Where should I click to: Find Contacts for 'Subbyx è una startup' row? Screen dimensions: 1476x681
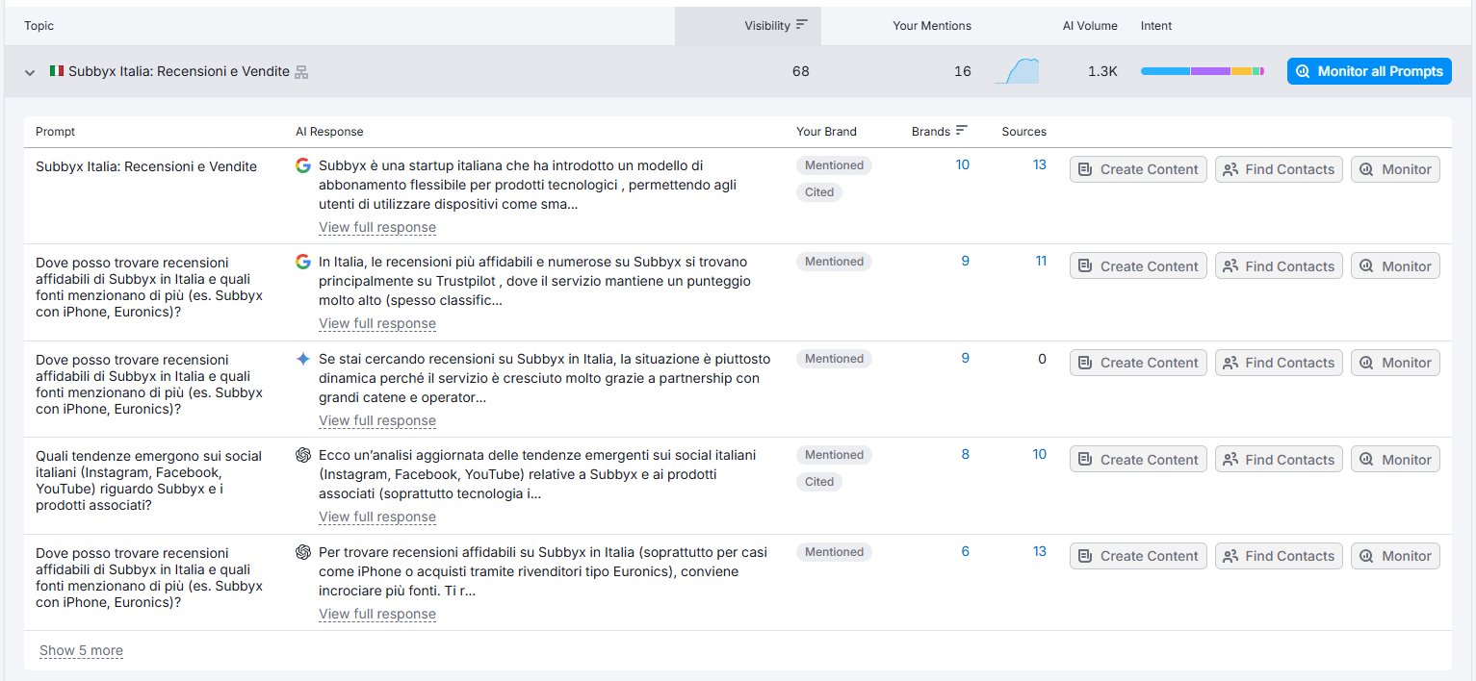tap(1279, 169)
